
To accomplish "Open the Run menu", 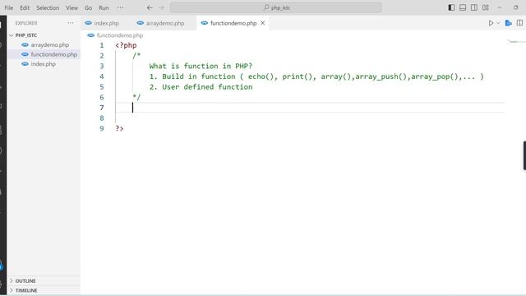I will click(x=104, y=7).
